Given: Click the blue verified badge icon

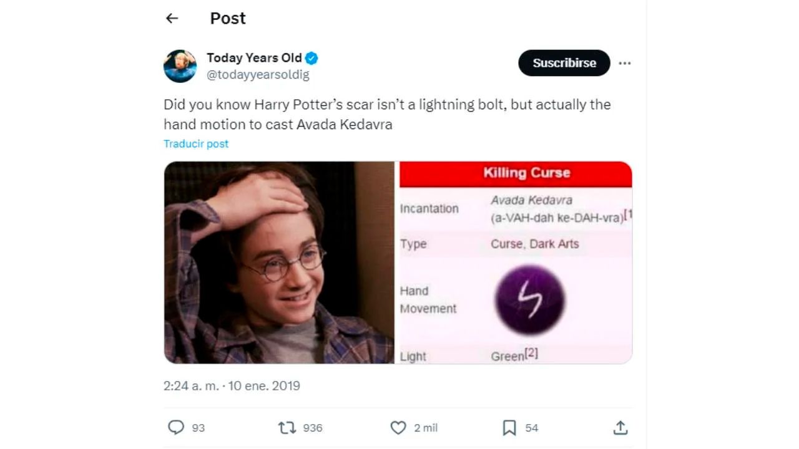Looking at the screenshot, I should coord(311,59).
